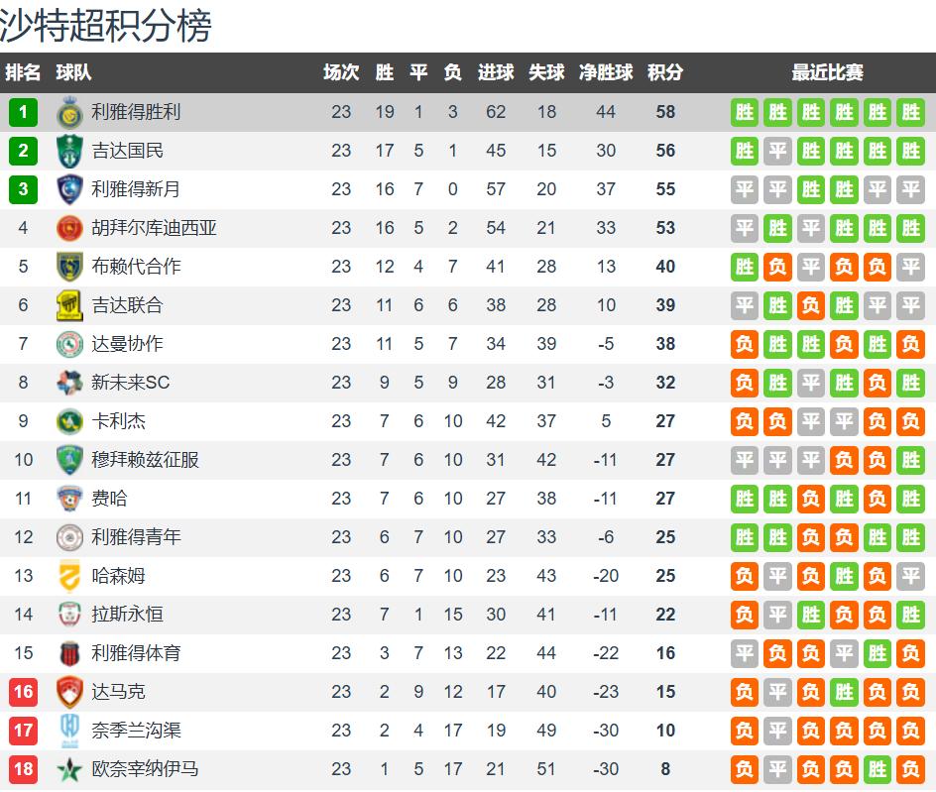Open the 达曼协作 team name link
This screenshot has height=792, width=936.
coord(127,344)
